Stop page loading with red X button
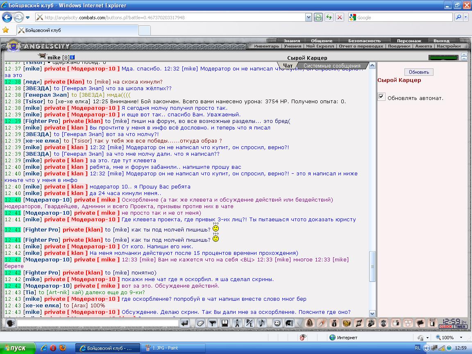472x354 pixels. coord(340,18)
